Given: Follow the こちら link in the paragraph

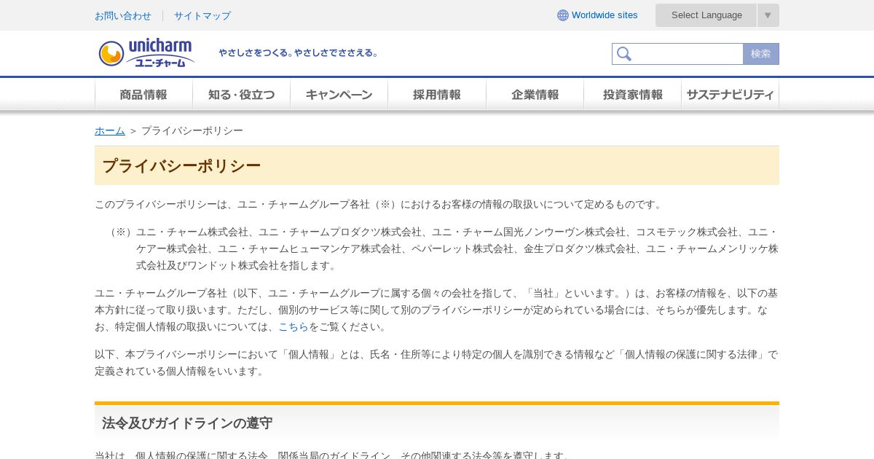Looking at the screenshot, I should pyautogui.click(x=294, y=326).
